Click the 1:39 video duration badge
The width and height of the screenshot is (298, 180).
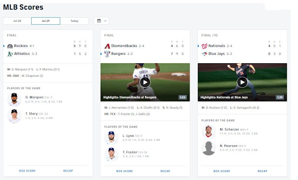280,97
